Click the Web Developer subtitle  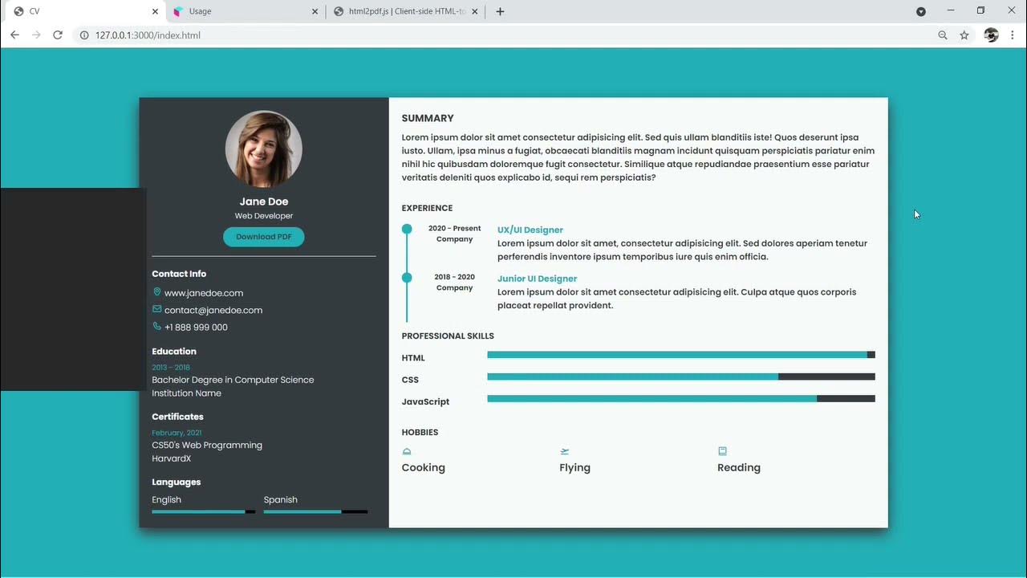263,216
